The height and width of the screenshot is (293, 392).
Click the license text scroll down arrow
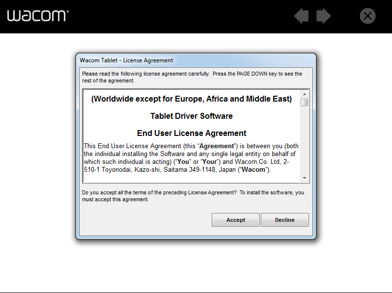305,178
